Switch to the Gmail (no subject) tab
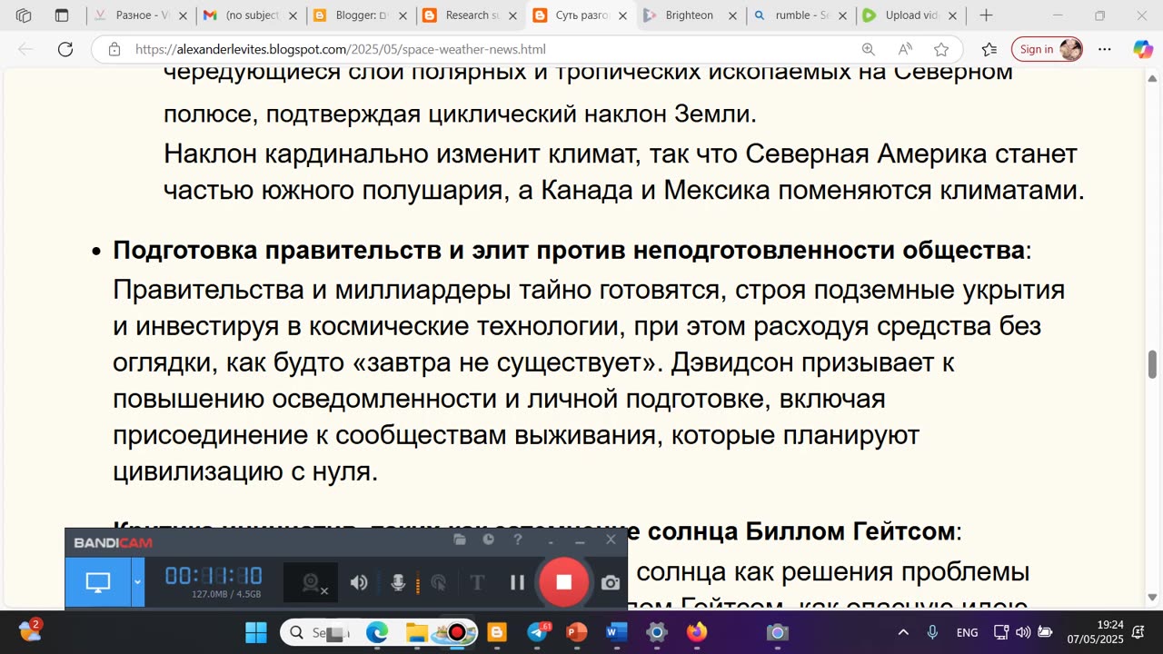Viewport: 1163px width, 654px height. [250, 15]
